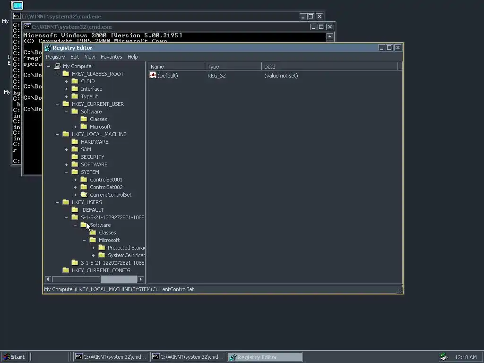Click the Interface folder icon

75,88
